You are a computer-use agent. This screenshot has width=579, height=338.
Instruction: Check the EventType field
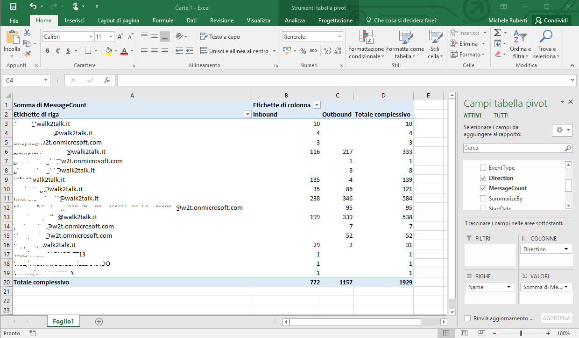pos(483,168)
